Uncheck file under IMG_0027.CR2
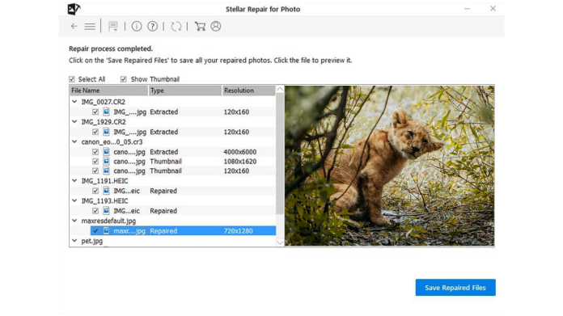This screenshot has width=563, height=316. pos(95,112)
